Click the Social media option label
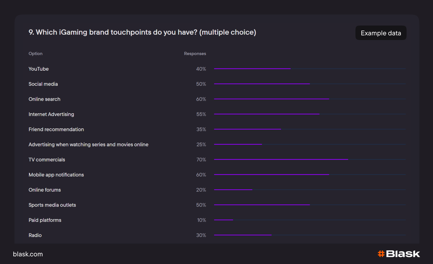 [x=43, y=84]
